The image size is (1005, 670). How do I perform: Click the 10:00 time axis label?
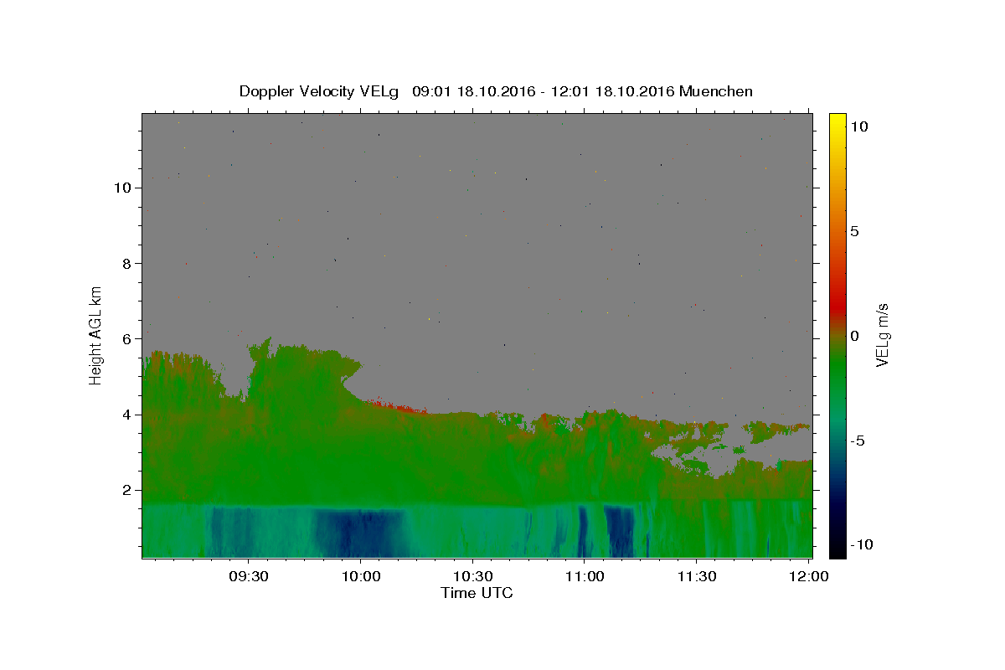361,576
